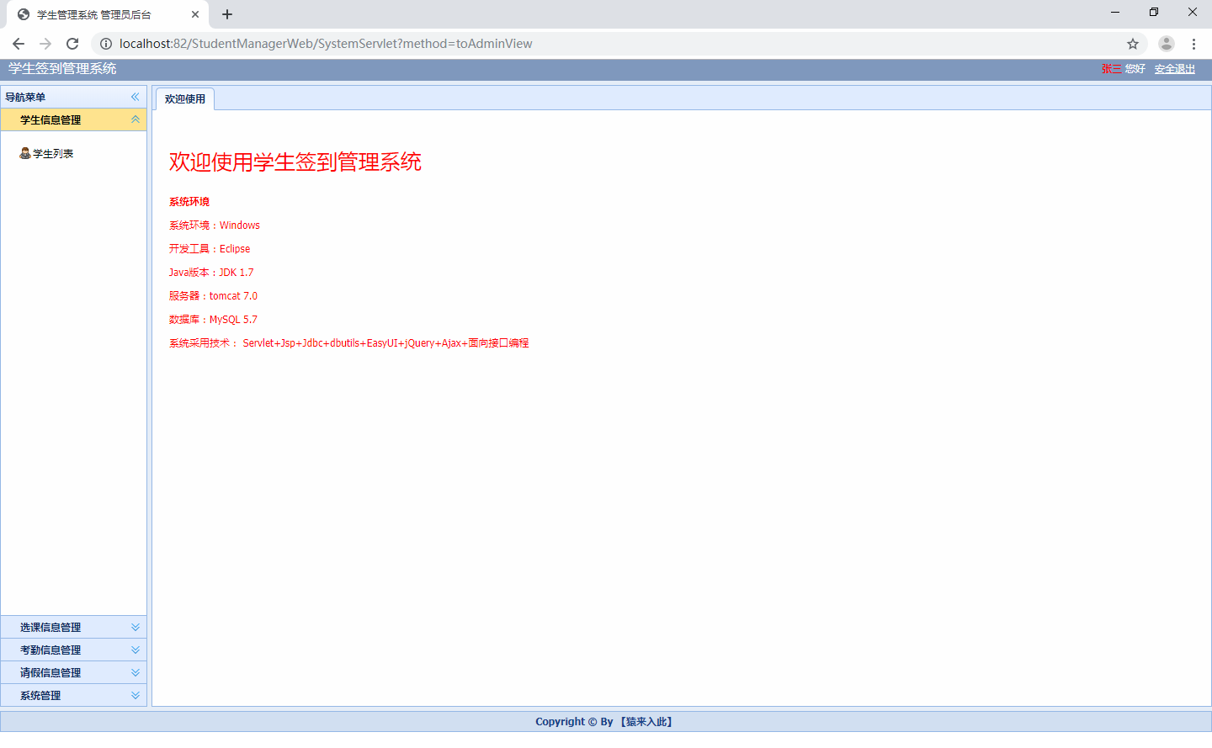Click the 数据库：MySQL 5.7 line

coord(214,320)
